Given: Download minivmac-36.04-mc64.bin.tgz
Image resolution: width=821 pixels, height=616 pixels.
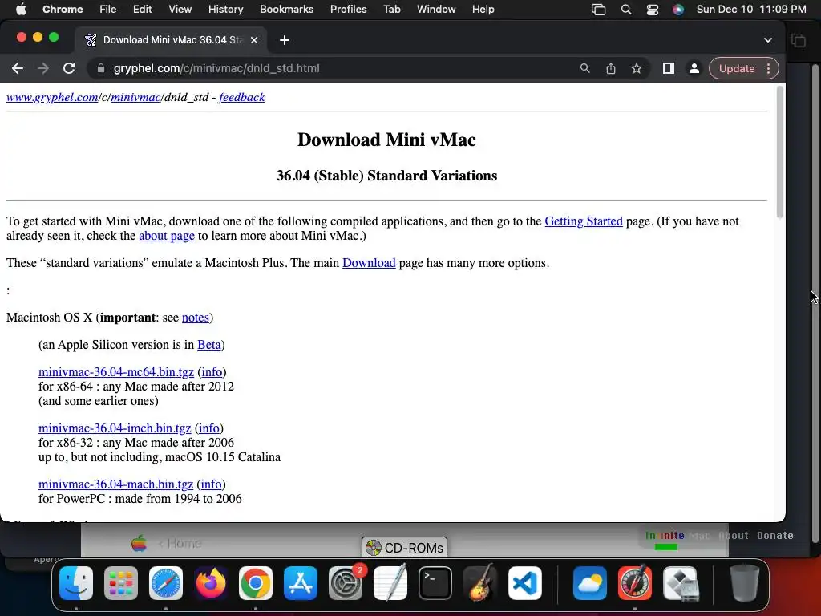Looking at the screenshot, I should [116, 372].
